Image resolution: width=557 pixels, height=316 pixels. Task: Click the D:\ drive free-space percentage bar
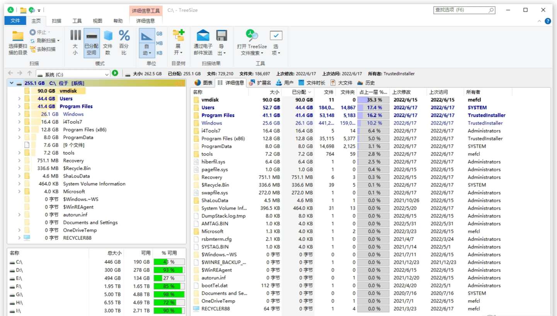click(169, 270)
